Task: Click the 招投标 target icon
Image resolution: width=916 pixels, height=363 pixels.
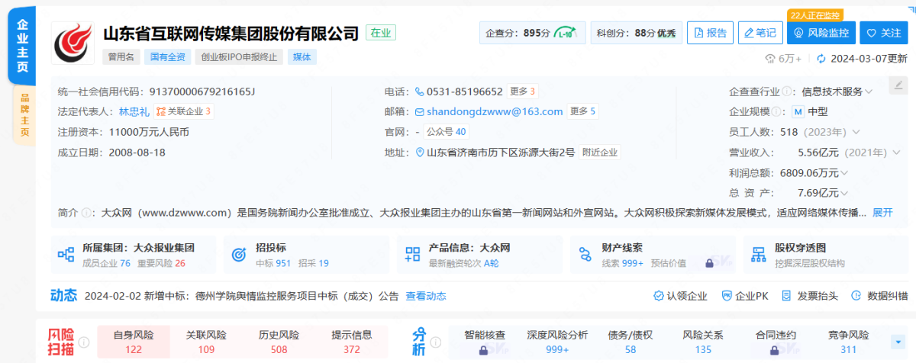Action: coord(239,253)
